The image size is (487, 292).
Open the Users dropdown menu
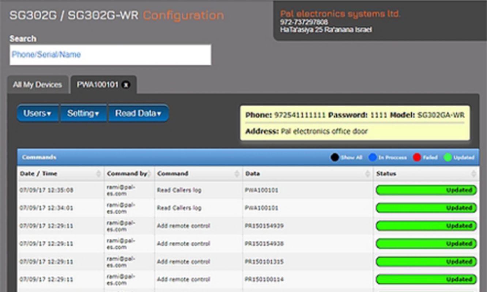37,114
